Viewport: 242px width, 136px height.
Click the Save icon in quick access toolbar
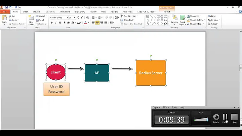(6, 7)
